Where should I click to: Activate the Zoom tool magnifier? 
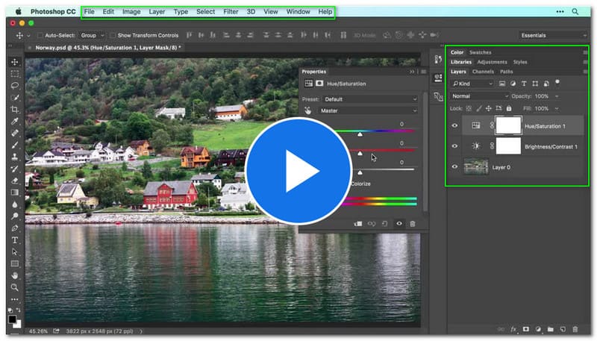coord(14,287)
